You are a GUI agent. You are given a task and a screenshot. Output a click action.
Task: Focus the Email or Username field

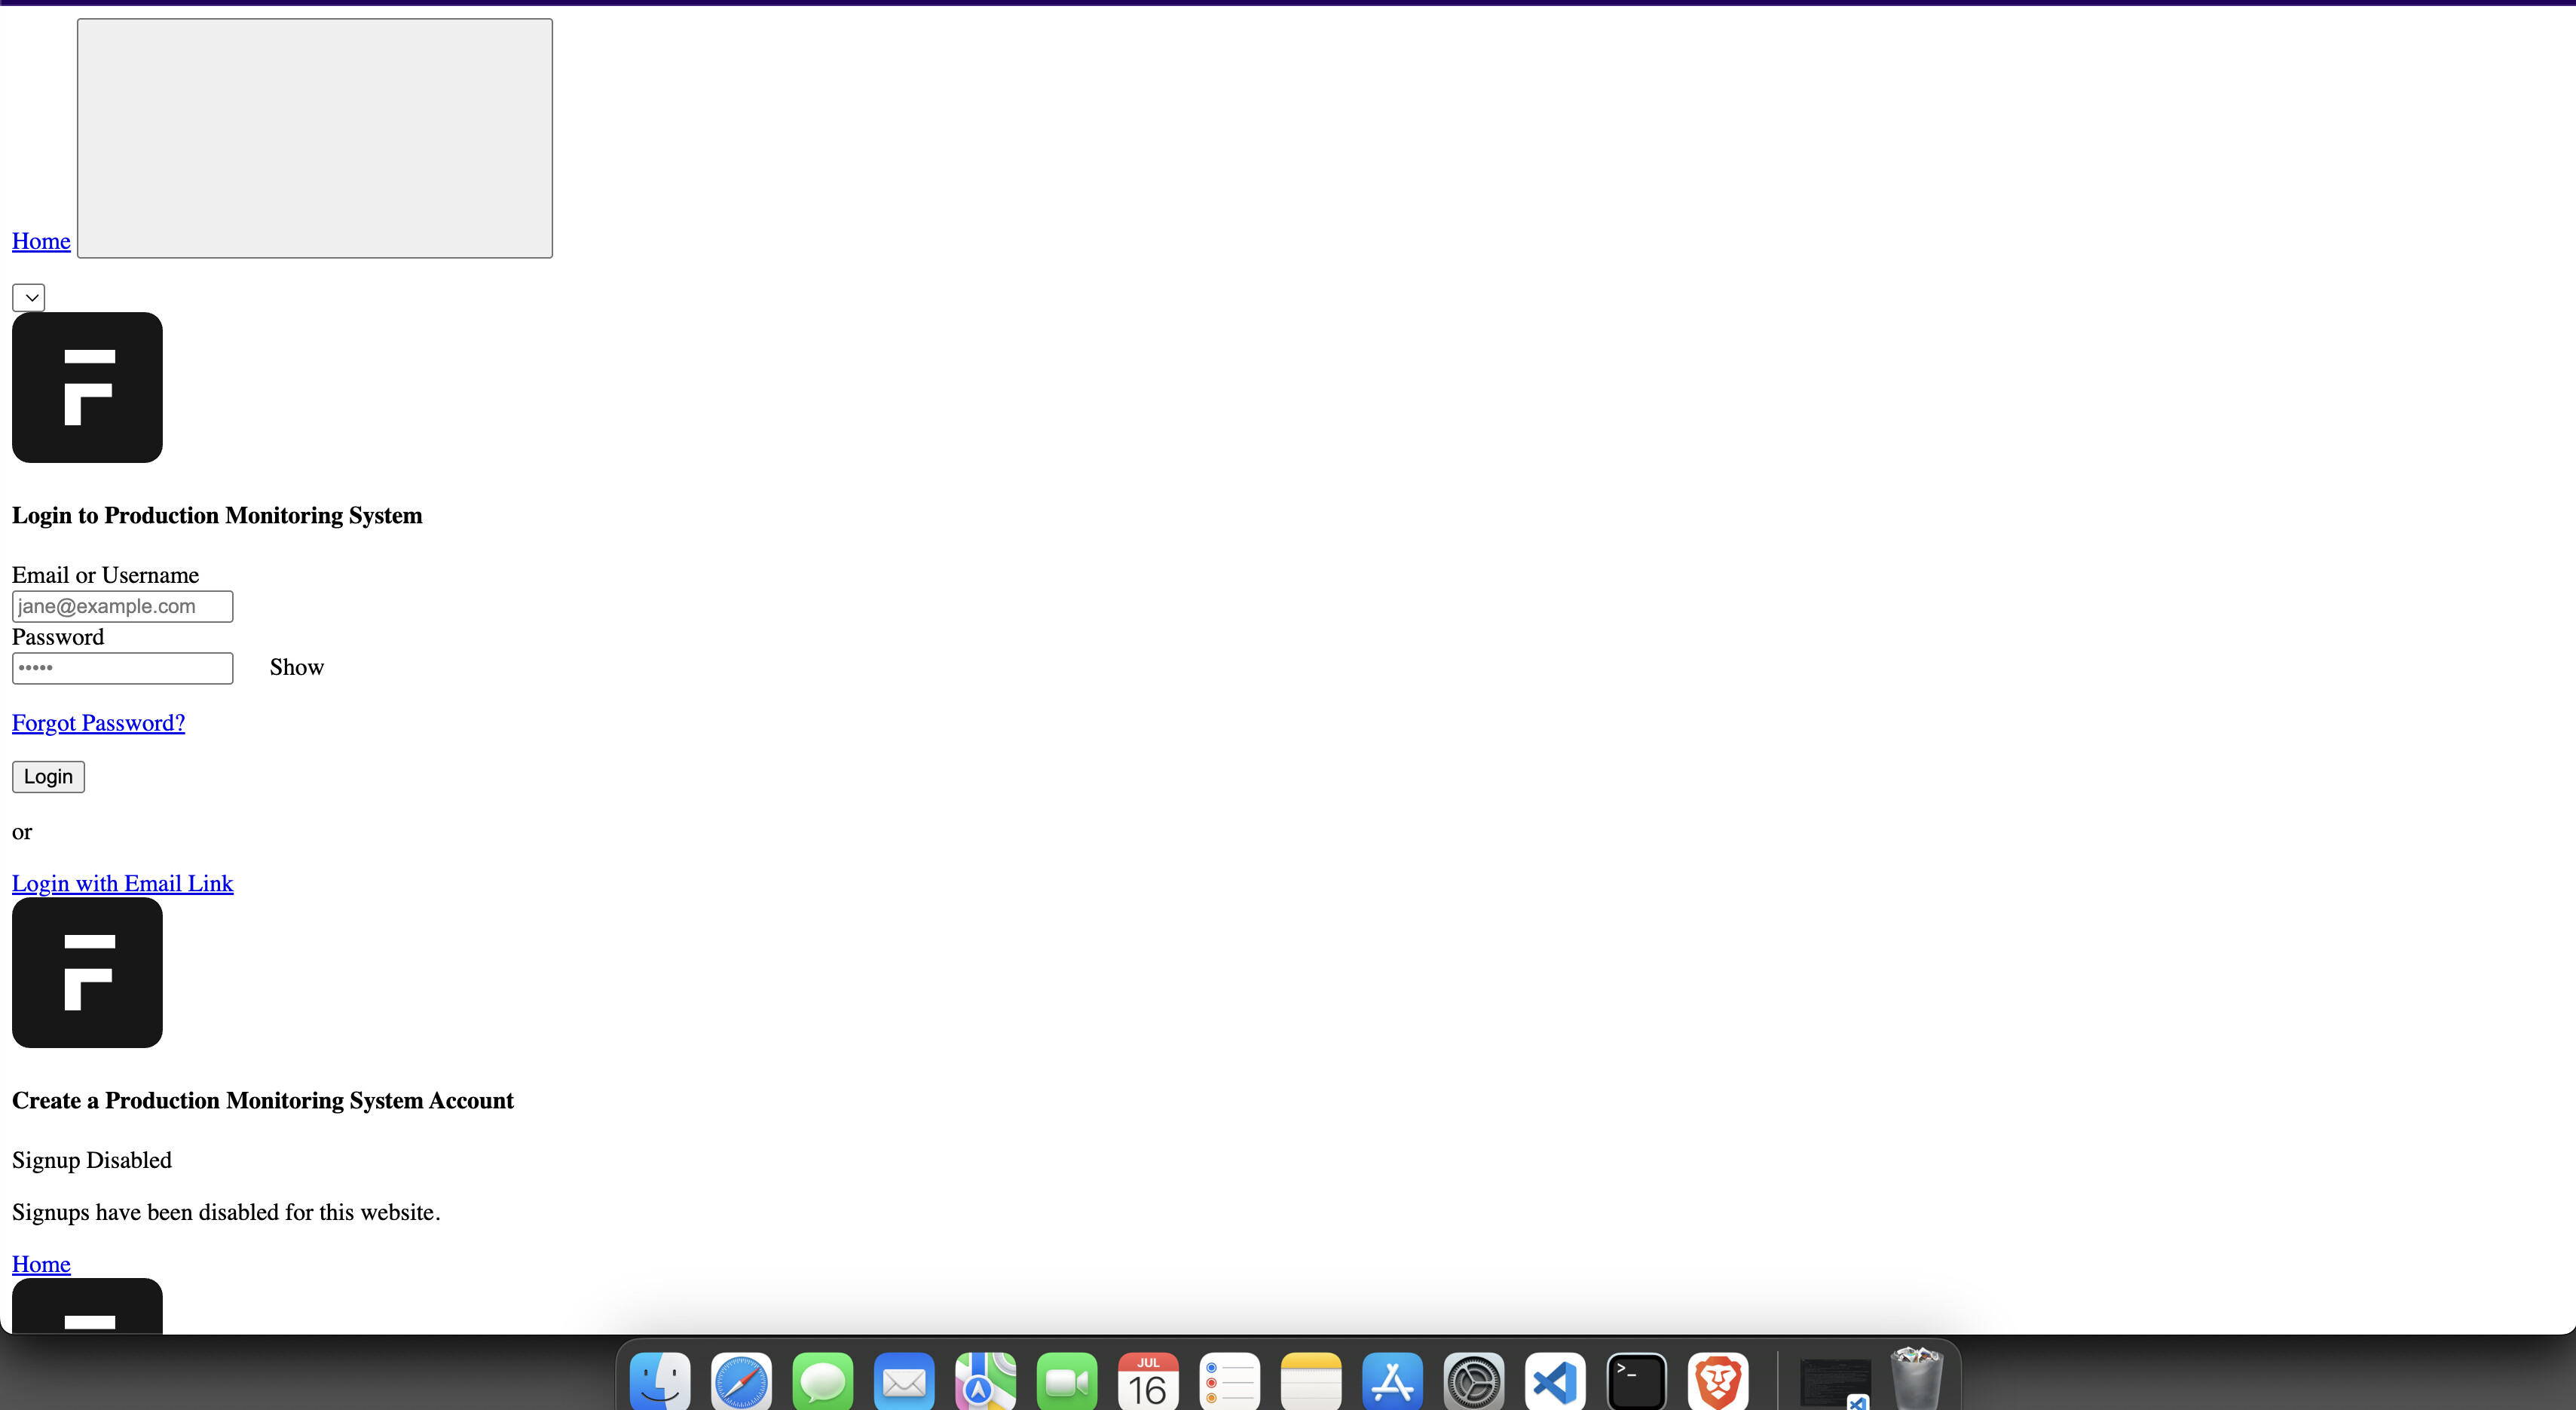[123, 606]
